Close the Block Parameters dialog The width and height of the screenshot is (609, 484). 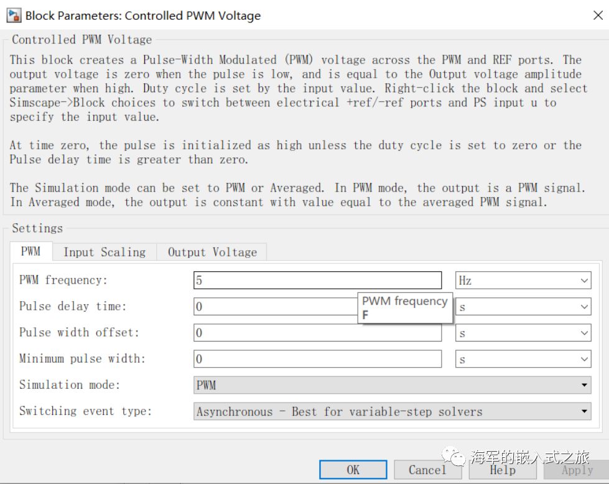[x=598, y=15]
